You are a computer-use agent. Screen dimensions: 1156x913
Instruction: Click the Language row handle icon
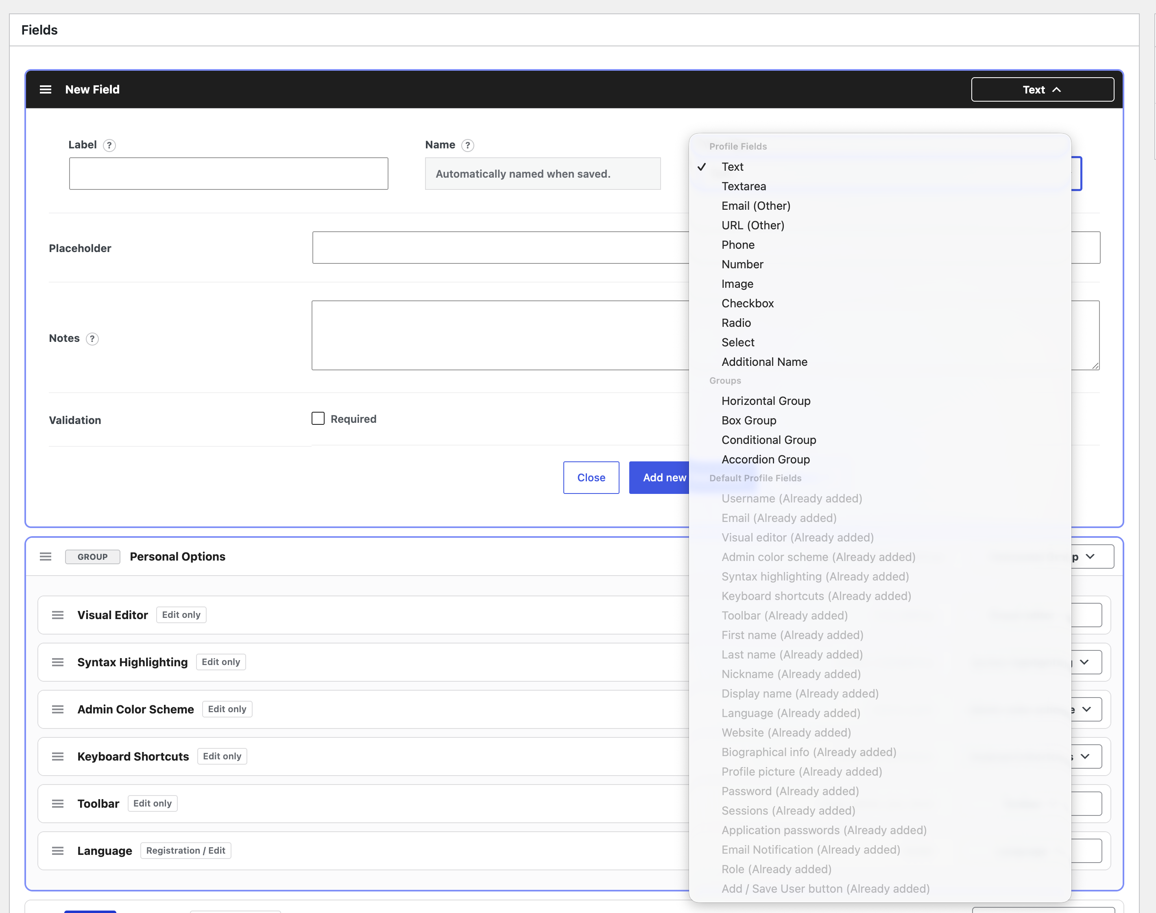coord(58,850)
